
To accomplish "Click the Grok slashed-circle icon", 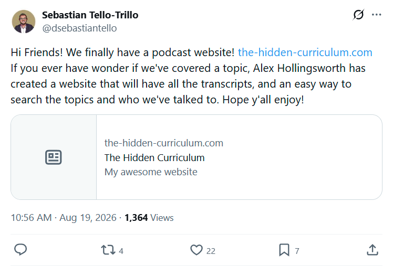I will (x=358, y=15).
